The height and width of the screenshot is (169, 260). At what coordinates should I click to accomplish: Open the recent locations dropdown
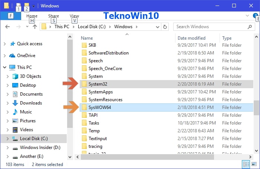[x=27, y=27]
